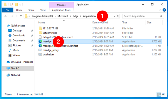This screenshot has width=168, height=99.
Task: Click the delegatedWebFeatures blank file icon
Action: click(40, 37)
